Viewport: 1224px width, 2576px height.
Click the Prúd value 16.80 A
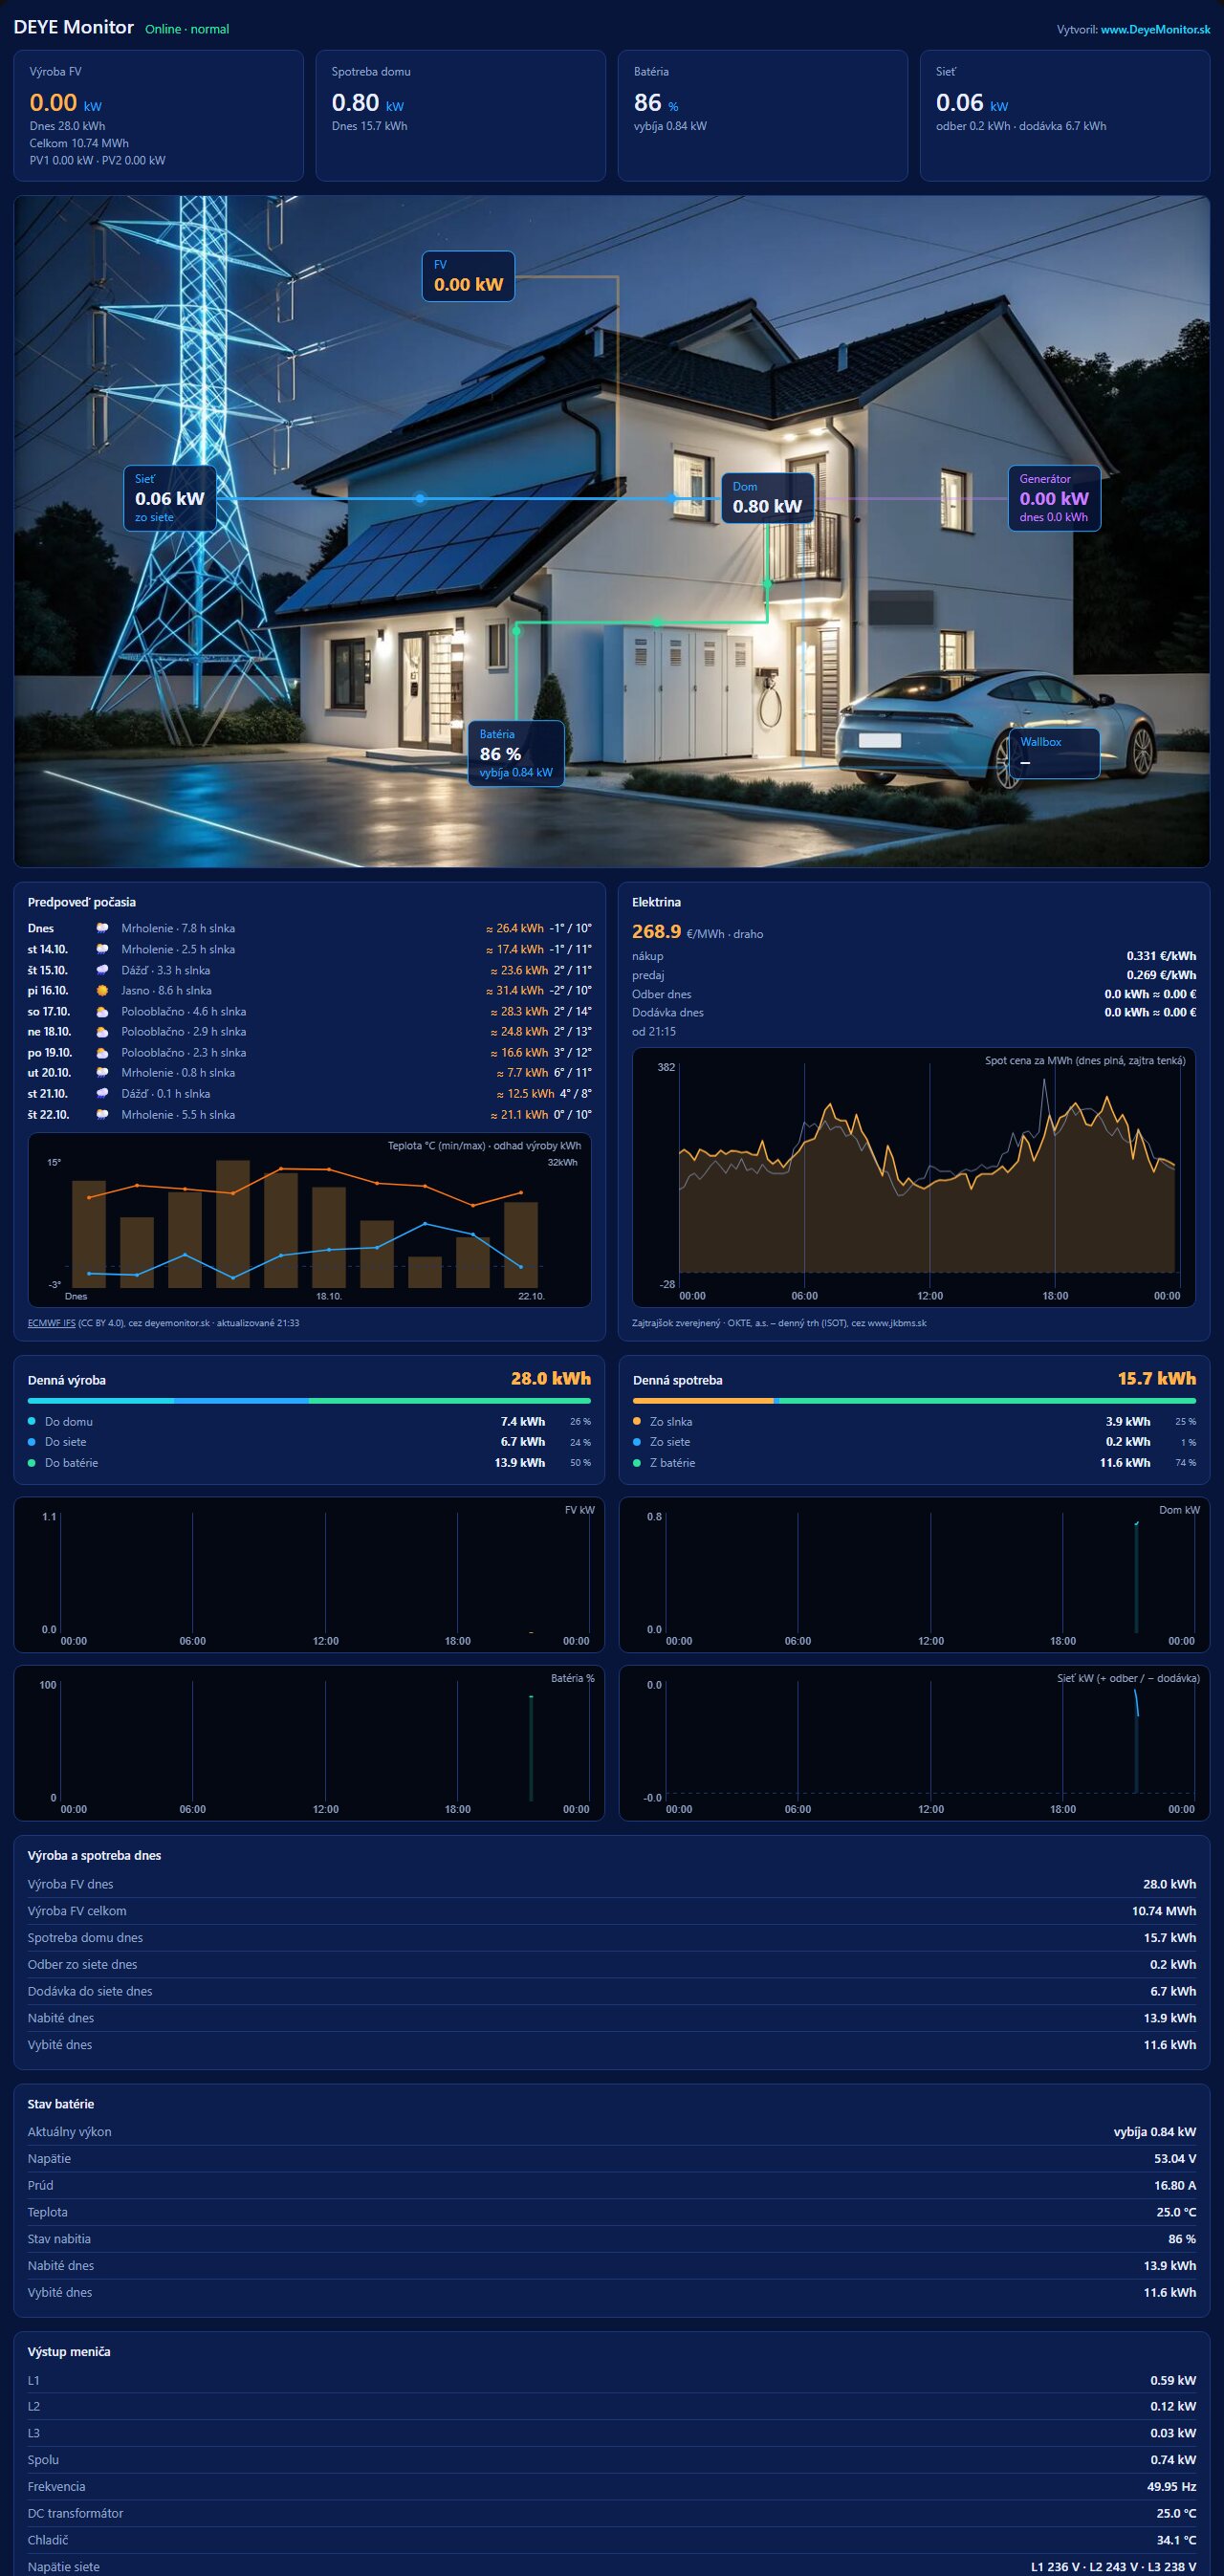[x=1175, y=2185]
